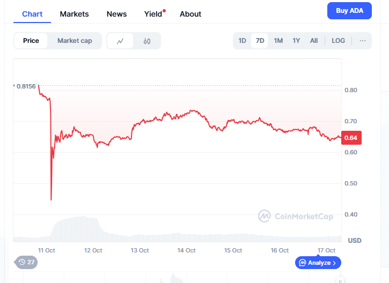
Task: Open the more options ellipsis menu
Action: pyautogui.click(x=363, y=41)
